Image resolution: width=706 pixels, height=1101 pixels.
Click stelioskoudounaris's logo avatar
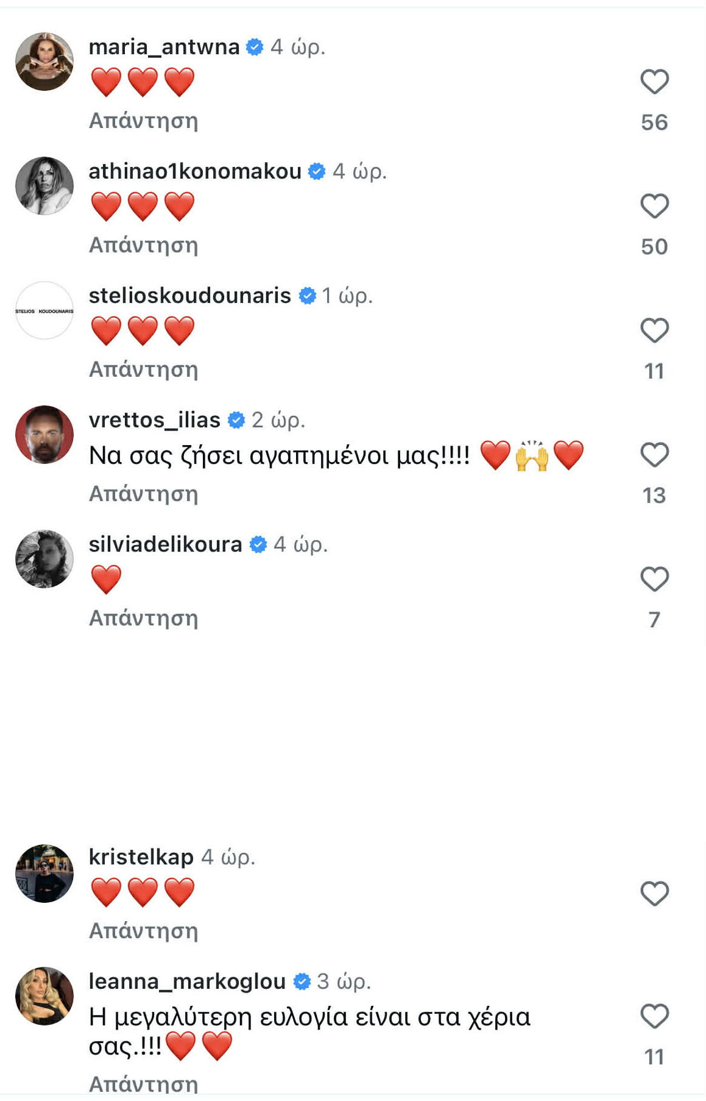pyautogui.click(x=44, y=311)
